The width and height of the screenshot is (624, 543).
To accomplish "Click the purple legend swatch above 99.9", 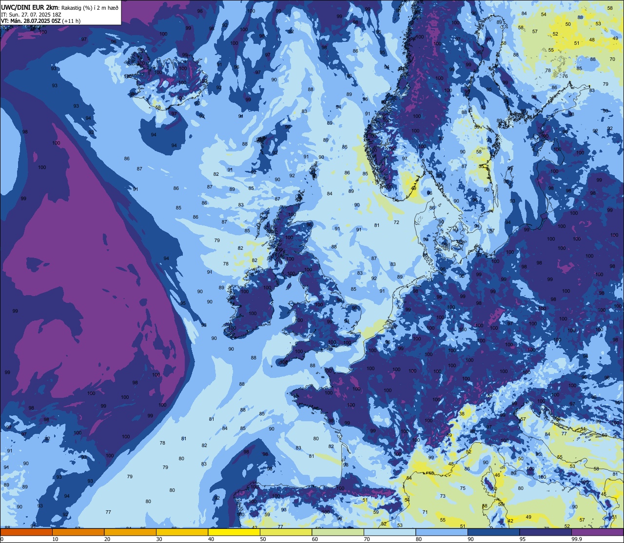I will (598, 532).
